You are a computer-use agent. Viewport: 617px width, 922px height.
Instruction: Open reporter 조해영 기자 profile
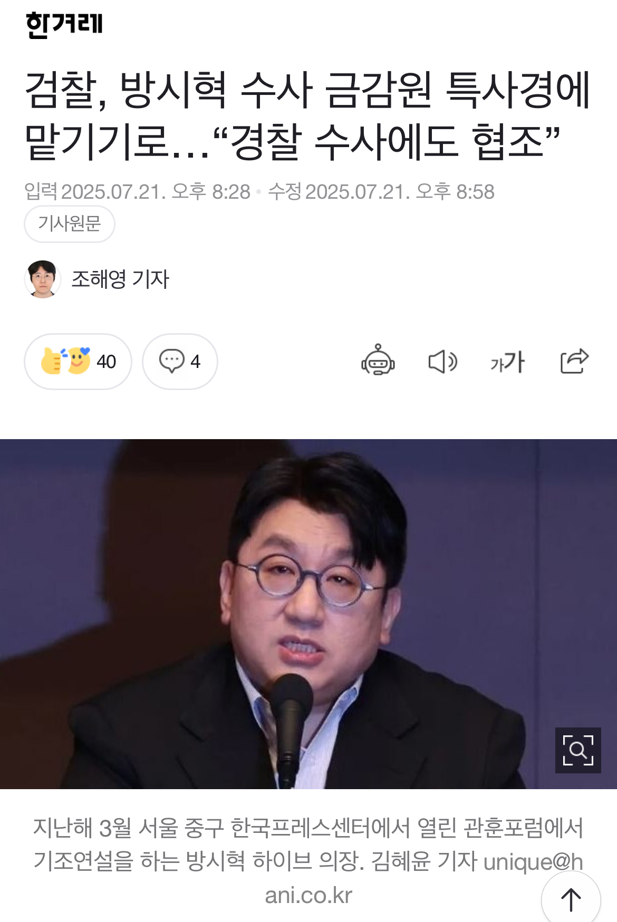pos(120,279)
